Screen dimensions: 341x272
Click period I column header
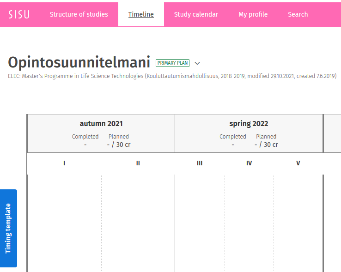click(x=64, y=163)
